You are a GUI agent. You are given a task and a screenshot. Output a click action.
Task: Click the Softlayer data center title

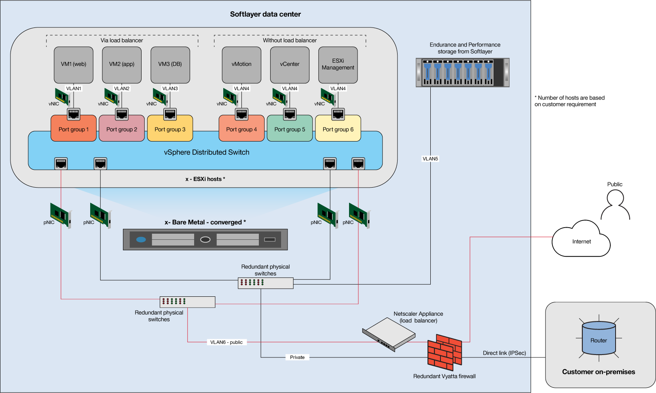[265, 14]
